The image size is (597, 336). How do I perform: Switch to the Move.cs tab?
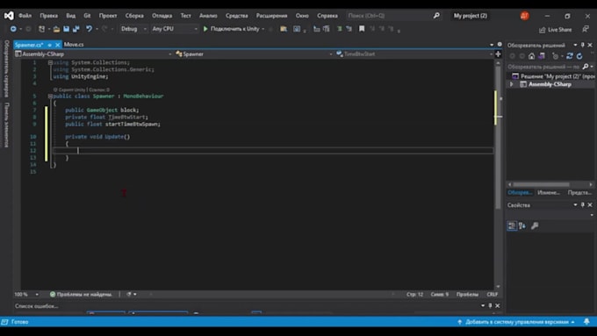(x=74, y=45)
